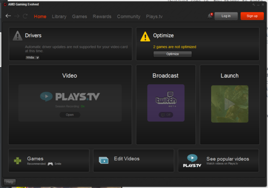Viewport: 268px width, 188px height.
Task: Click the refresh page icon
Action: 25,16
